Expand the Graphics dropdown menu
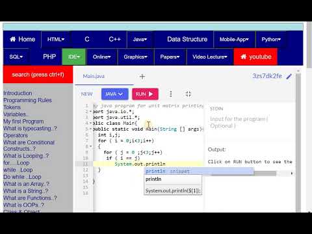The height and width of the screenshot is (234, 312). (x=135, y=57)
